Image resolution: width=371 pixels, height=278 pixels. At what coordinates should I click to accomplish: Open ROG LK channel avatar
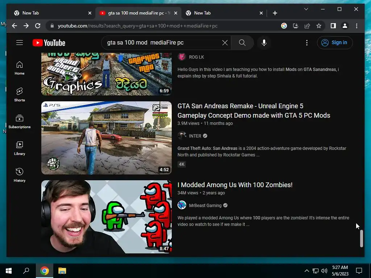point(182,57)
